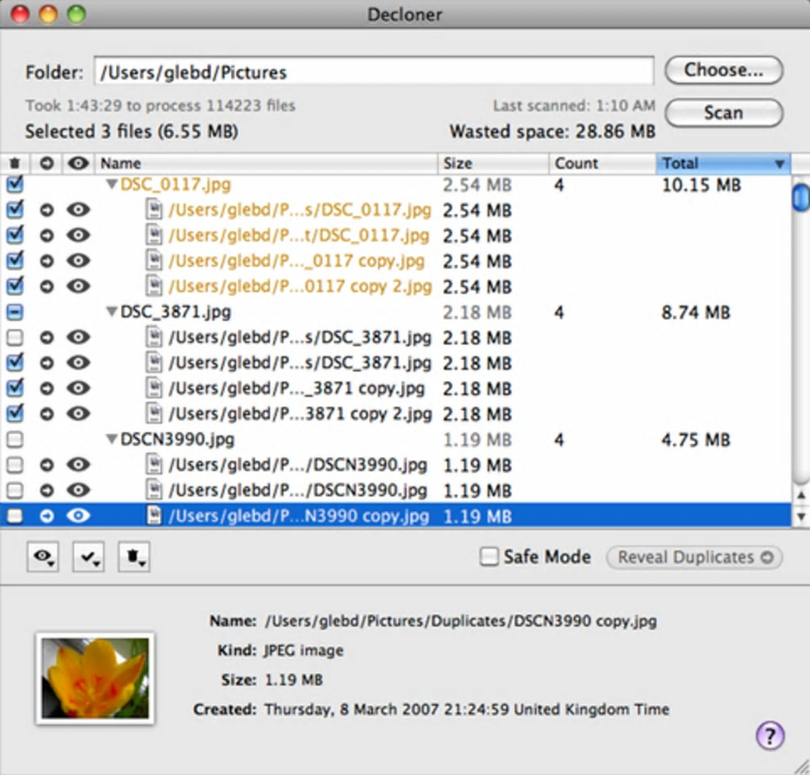The height and width of the screenshot is (775, 810).
Task: Click eye icon for _0117 copy.jpg row
Action: (78, 260)
